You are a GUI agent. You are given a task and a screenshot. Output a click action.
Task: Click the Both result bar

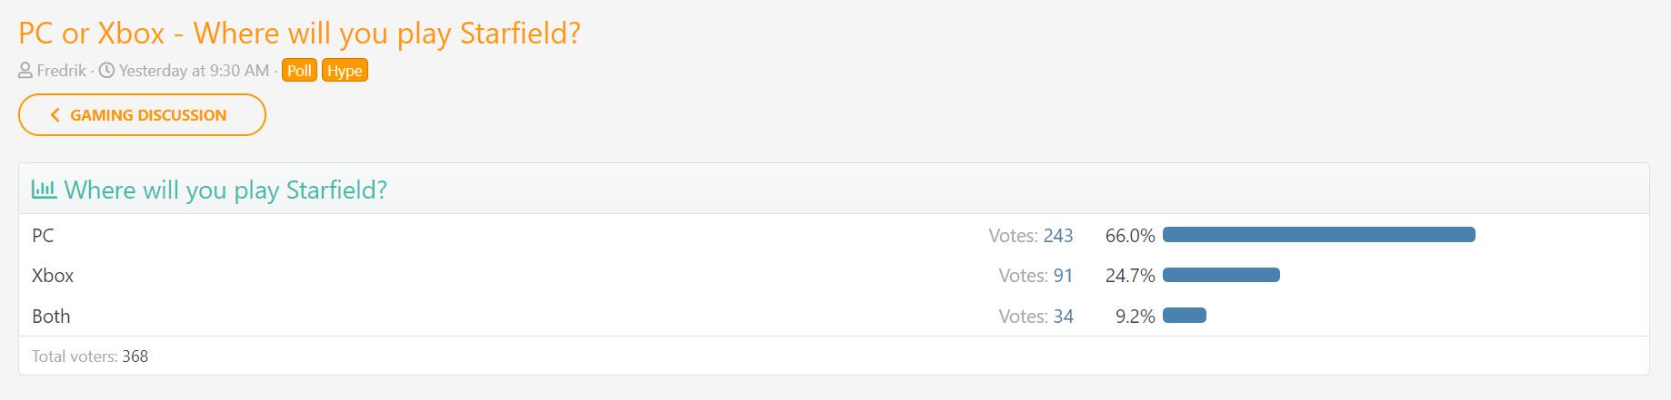[x=1185, y=316]
